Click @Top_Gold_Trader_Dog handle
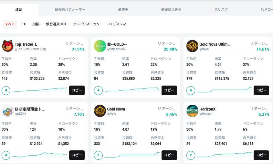The width and height of the screenshot is (273, 164). pyautogui.click(x=30, y=49)
